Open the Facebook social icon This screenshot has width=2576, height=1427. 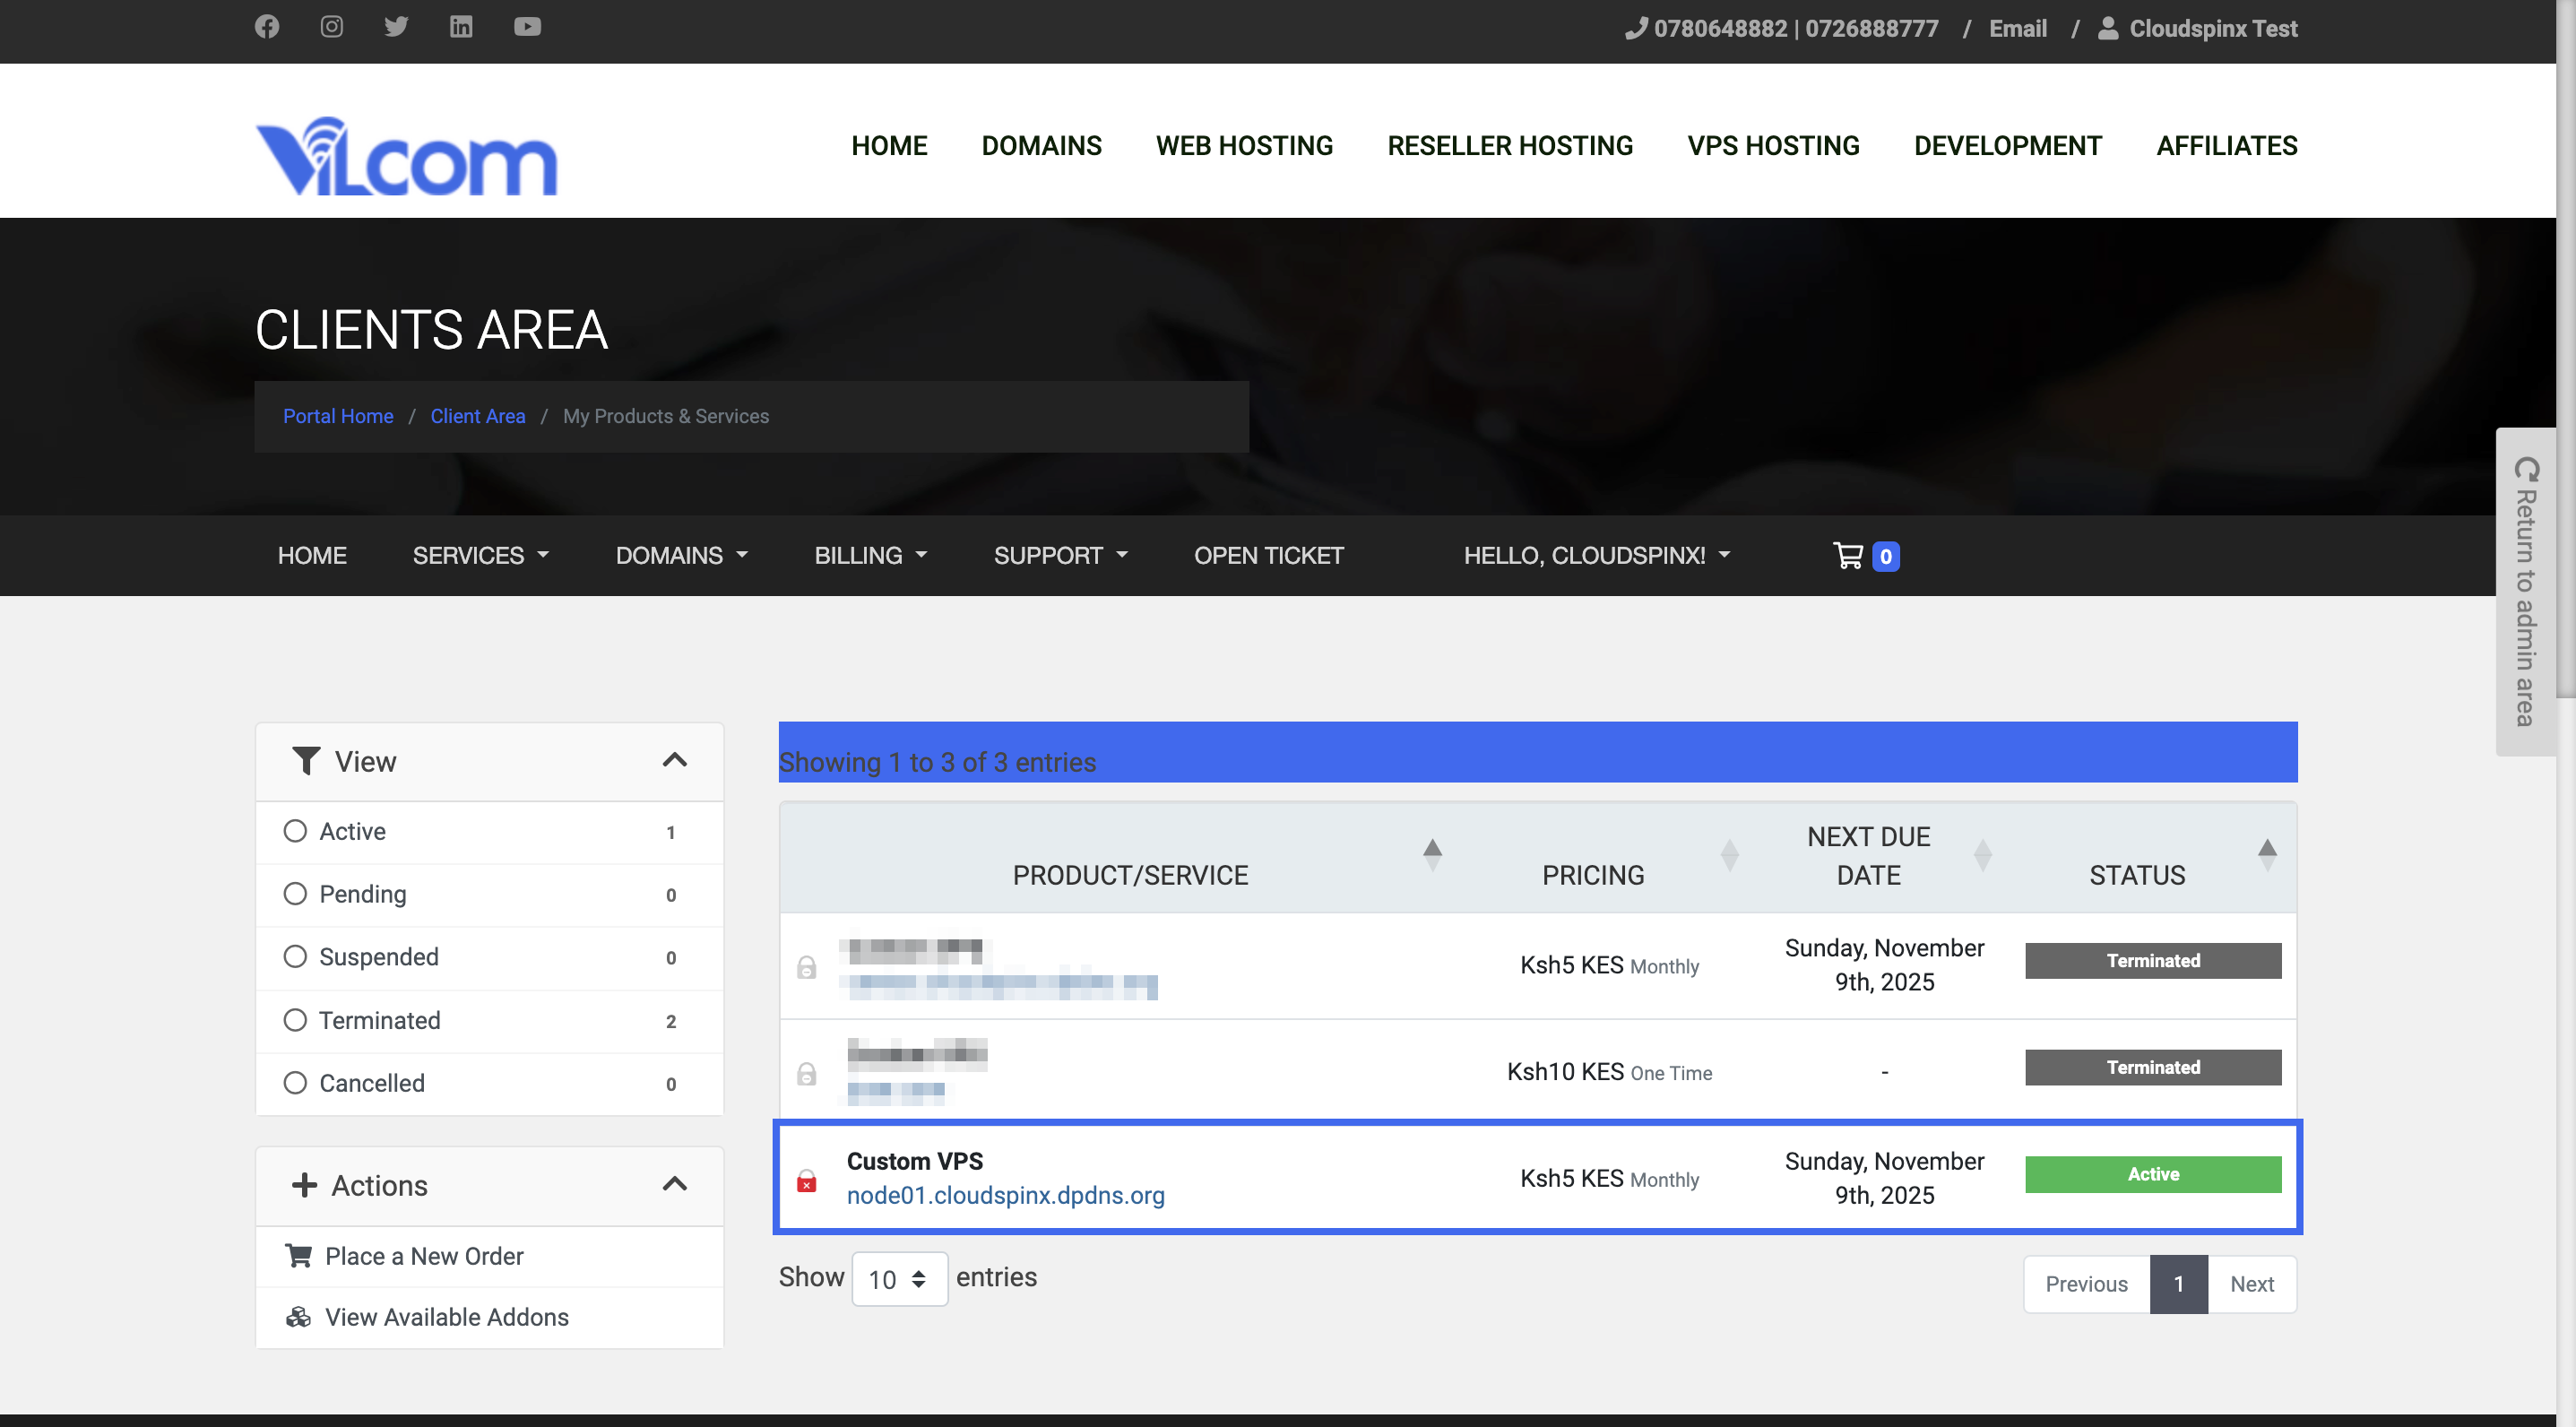point(267,27)
